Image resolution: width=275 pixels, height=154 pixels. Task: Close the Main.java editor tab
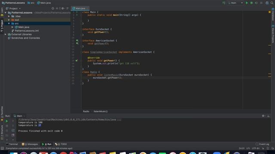click(87, 9)
